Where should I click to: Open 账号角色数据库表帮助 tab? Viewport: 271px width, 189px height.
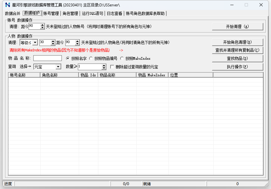[x=145, y=13]
